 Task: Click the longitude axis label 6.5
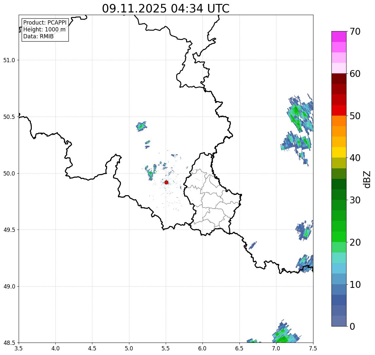coord(239,348)
